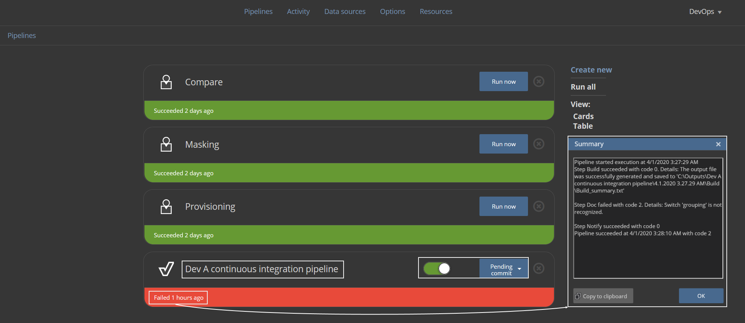Click Copy to clipboard button
This screenshot has height=323, width=745.
[603, 296]
